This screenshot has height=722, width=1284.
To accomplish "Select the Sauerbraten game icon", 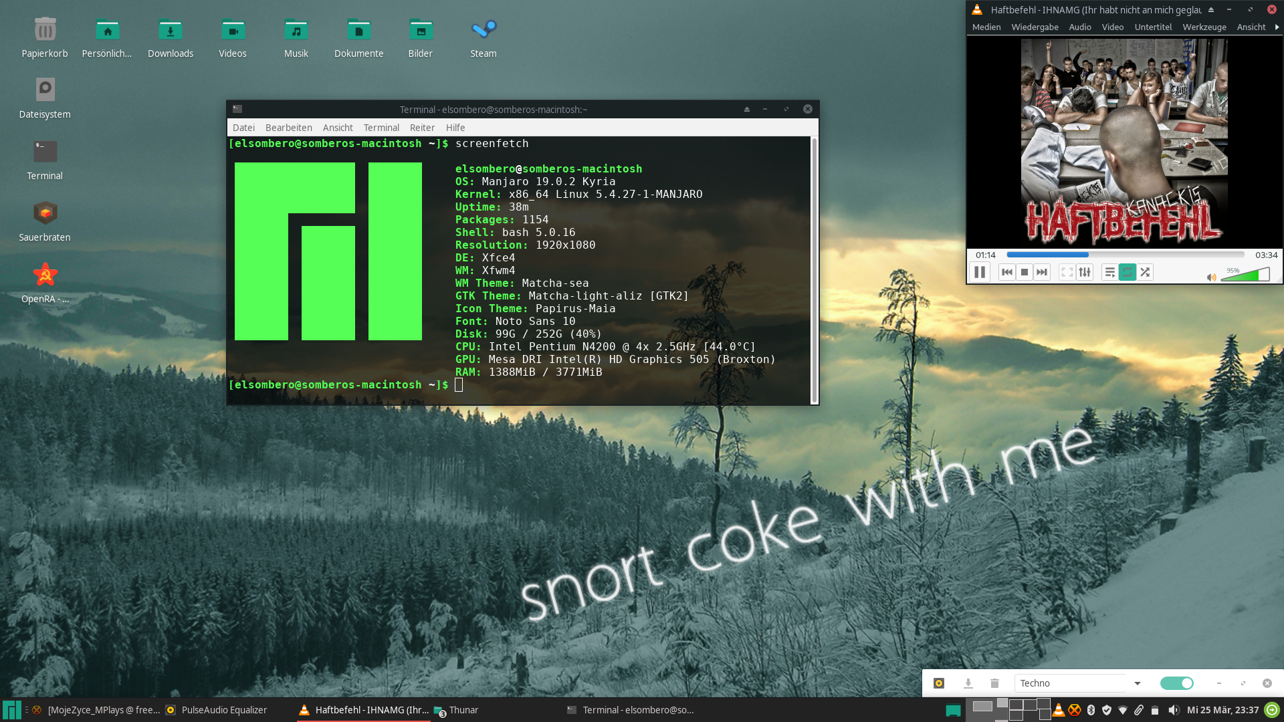I will pos(45,221).
